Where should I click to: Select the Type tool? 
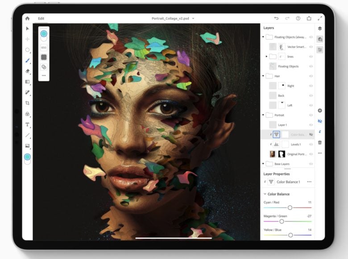click(27, 124)
